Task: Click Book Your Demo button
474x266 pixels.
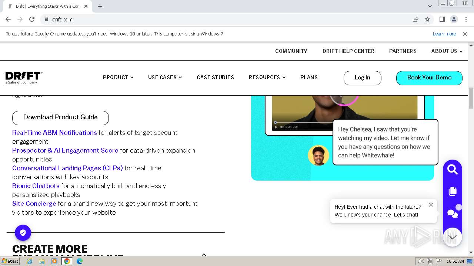Action: [x=429, y=78]
